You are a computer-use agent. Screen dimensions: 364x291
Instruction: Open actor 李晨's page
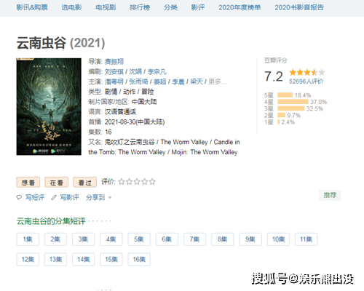[178, 81]
